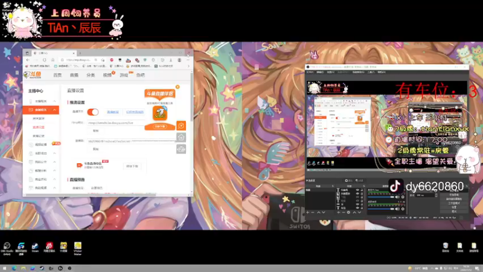Remove scene with the OBS scenes minus
This screenshot has height=272, width=483.
click(x=313, y=213)
